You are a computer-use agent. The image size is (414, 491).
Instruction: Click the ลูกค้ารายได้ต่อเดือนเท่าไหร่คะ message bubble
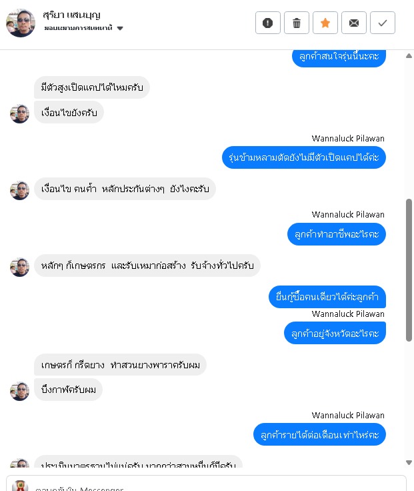pyautogui.click(x=319, y=434)
